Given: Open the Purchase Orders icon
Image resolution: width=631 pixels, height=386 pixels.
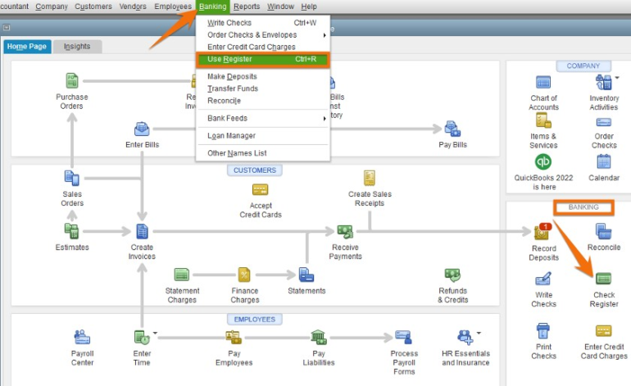Looking at the screenshot, I should tap(72, 81).
